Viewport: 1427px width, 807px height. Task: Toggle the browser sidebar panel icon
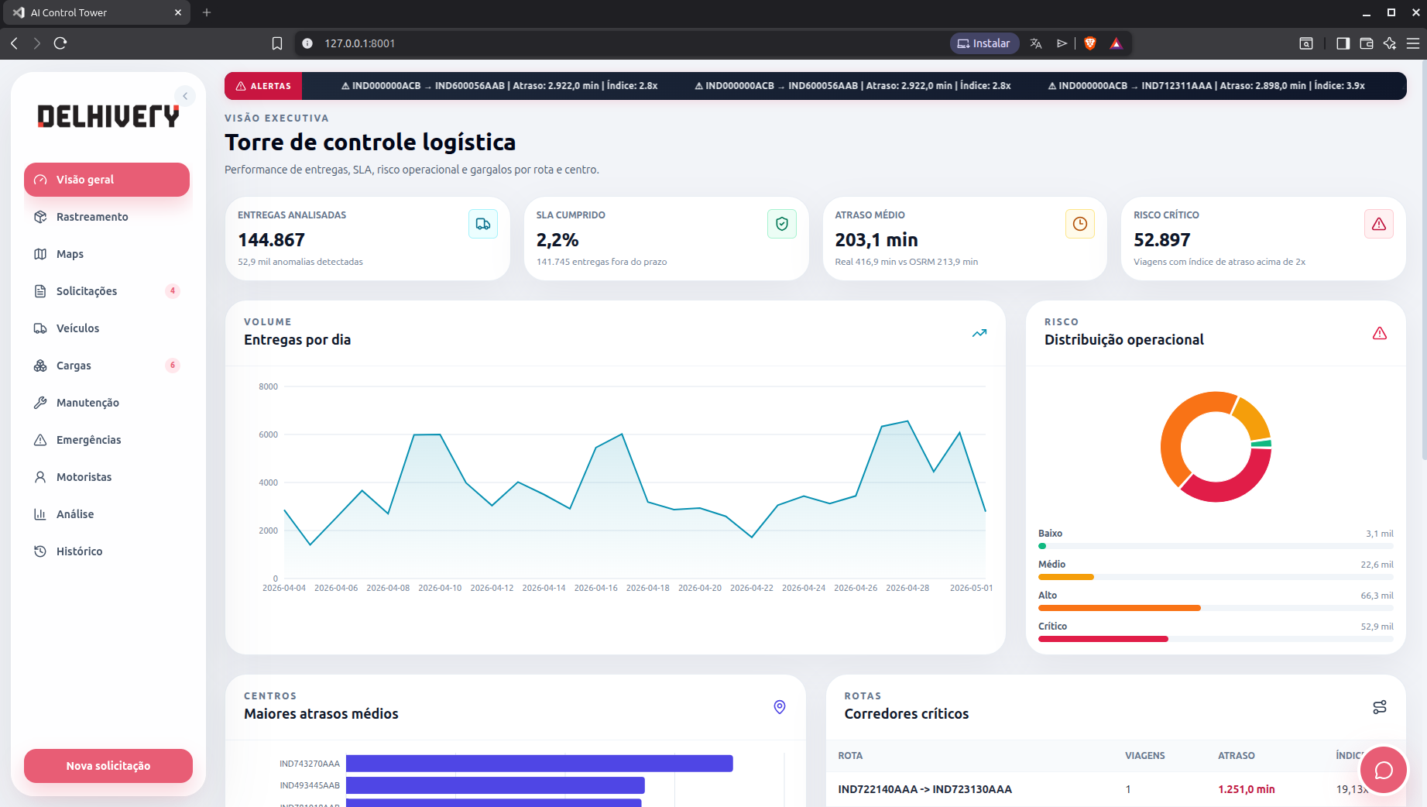click(1343, 43)
